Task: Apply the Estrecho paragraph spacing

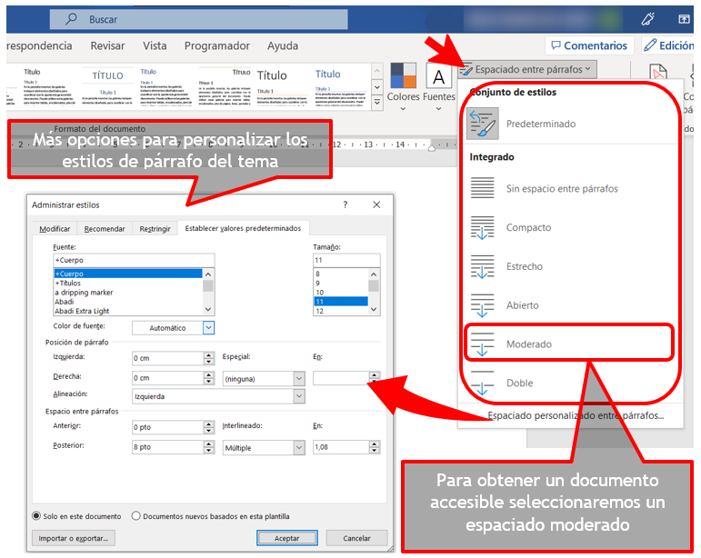Action: (x=482, y=267)
